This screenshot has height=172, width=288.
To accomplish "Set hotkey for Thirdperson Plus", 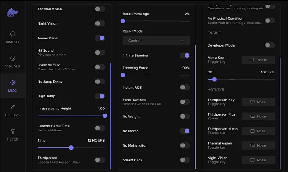I will pos(258,116).
